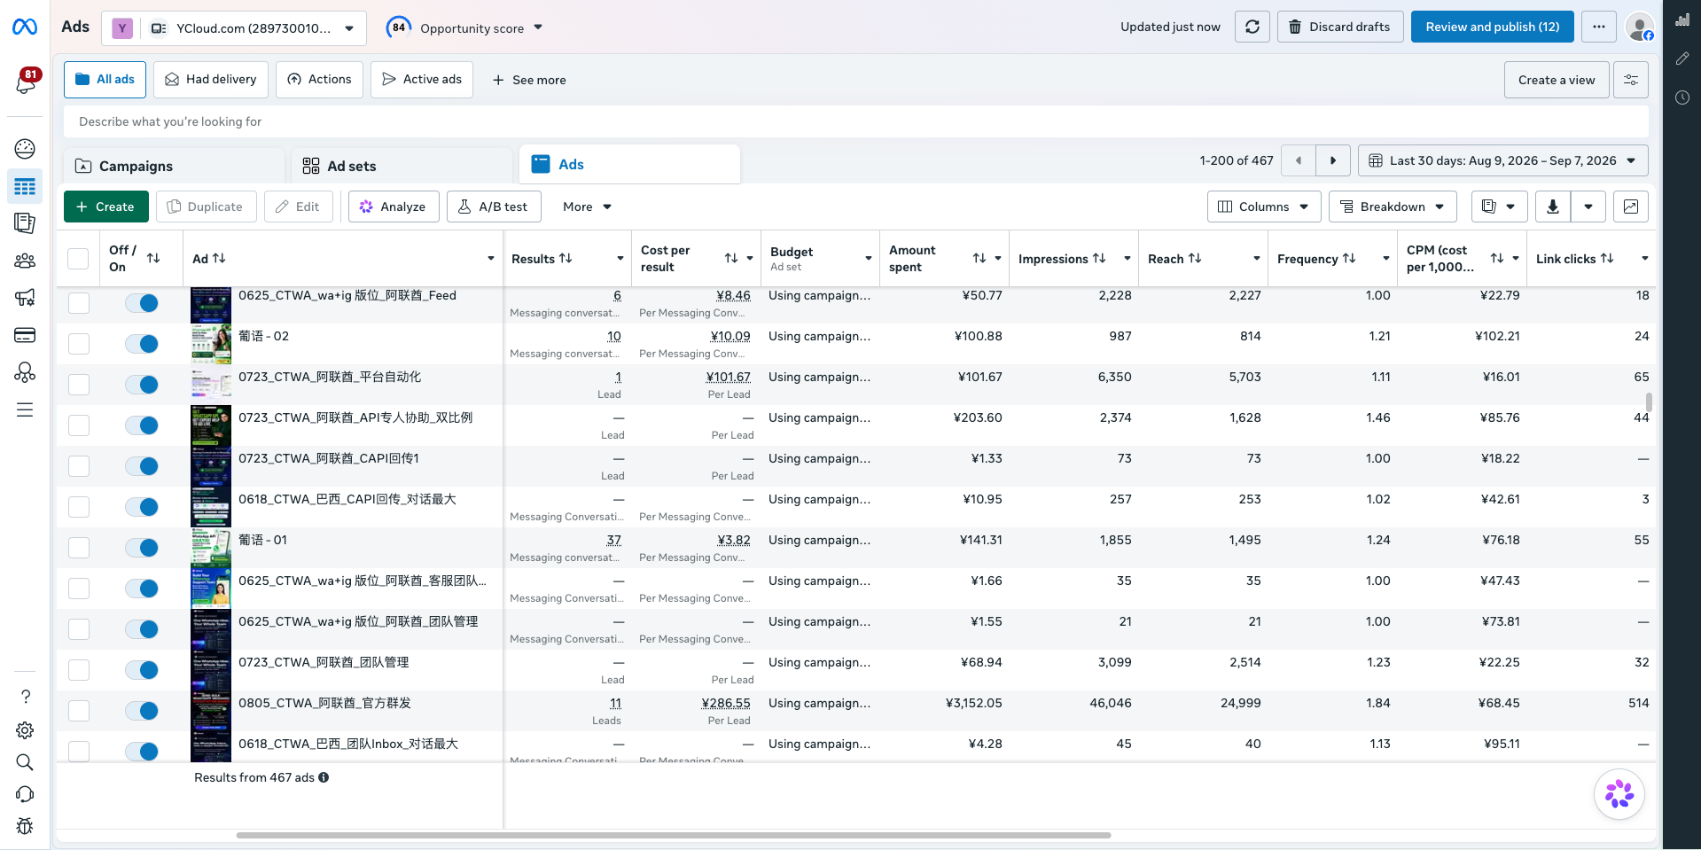The height and width of the screenshot is (850, 1701).
Task: Check the select-all ads checkbox in header
Action: tap(78, 259)
